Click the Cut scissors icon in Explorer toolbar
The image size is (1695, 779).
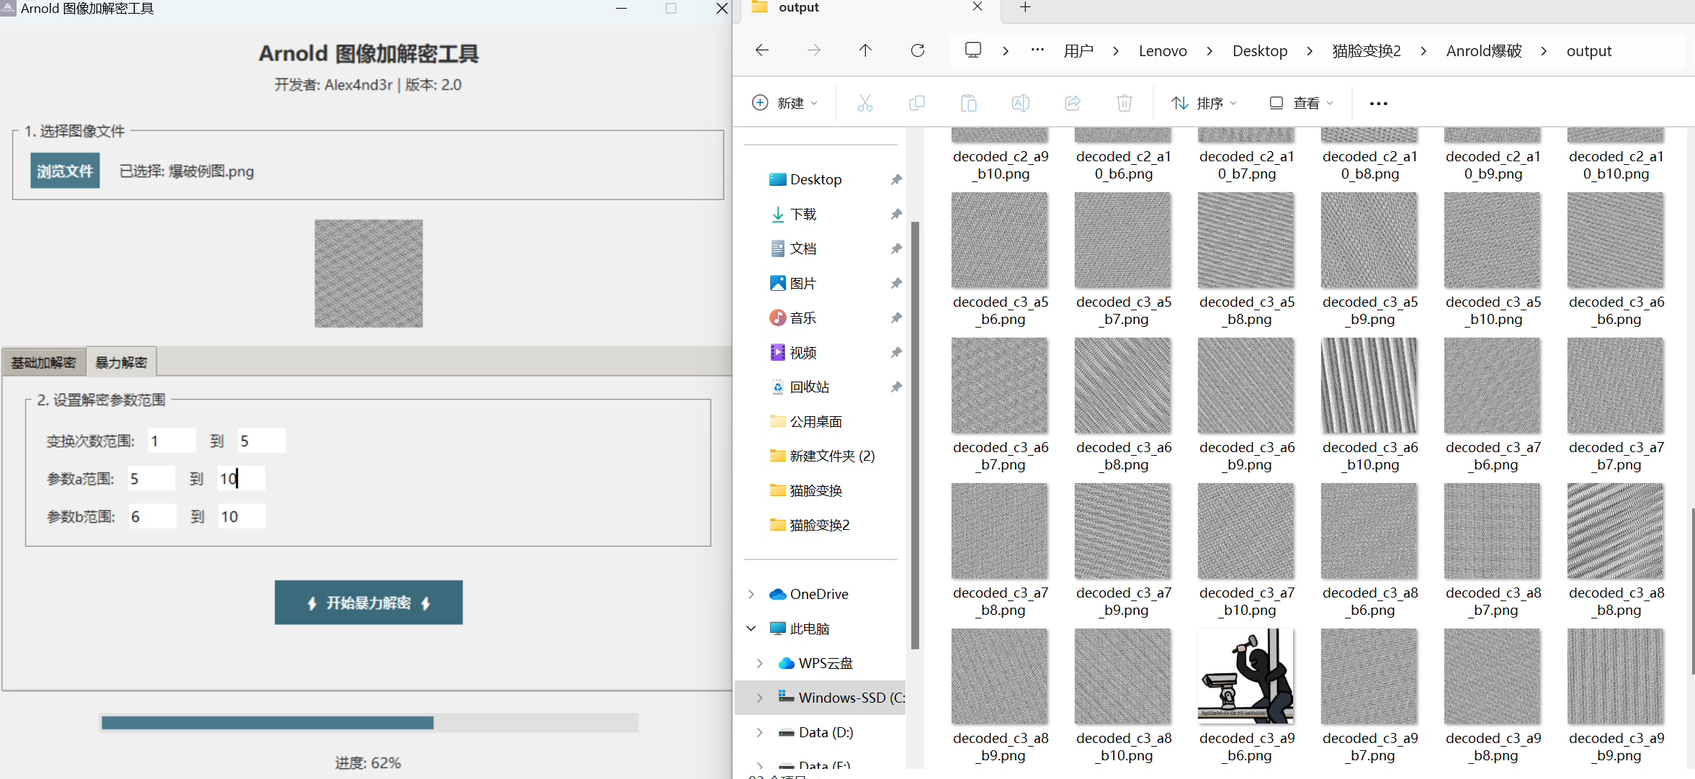[864, 103]
